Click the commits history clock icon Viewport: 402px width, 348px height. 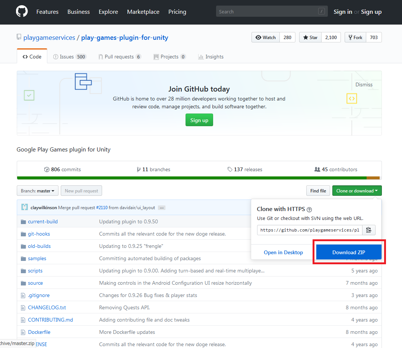coord(47,169)
